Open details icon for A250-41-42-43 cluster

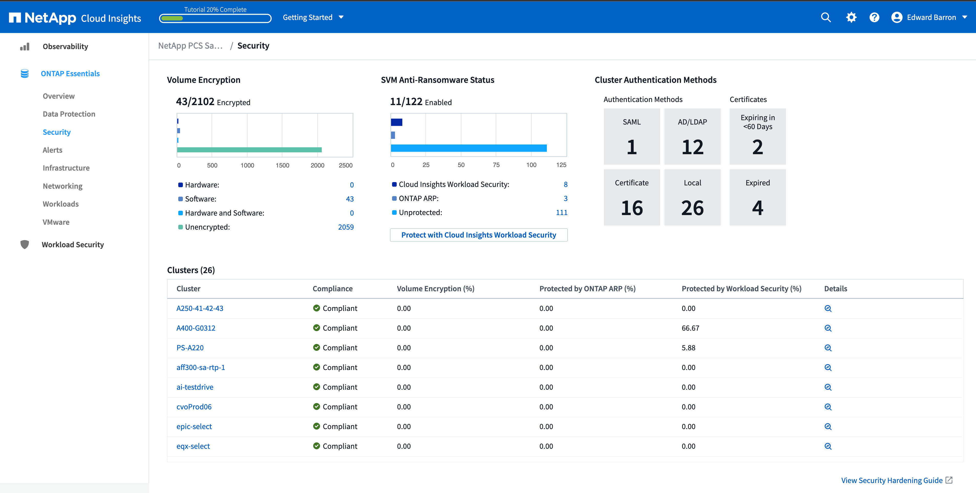click(x=828, y=308)
